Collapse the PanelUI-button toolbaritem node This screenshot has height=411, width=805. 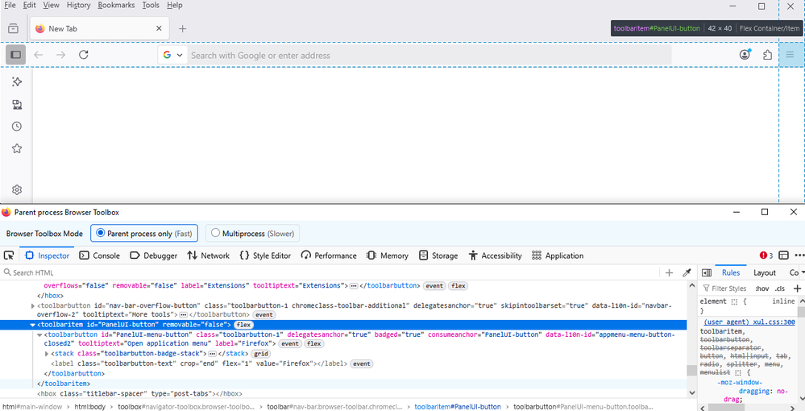(x=33, y=325)
